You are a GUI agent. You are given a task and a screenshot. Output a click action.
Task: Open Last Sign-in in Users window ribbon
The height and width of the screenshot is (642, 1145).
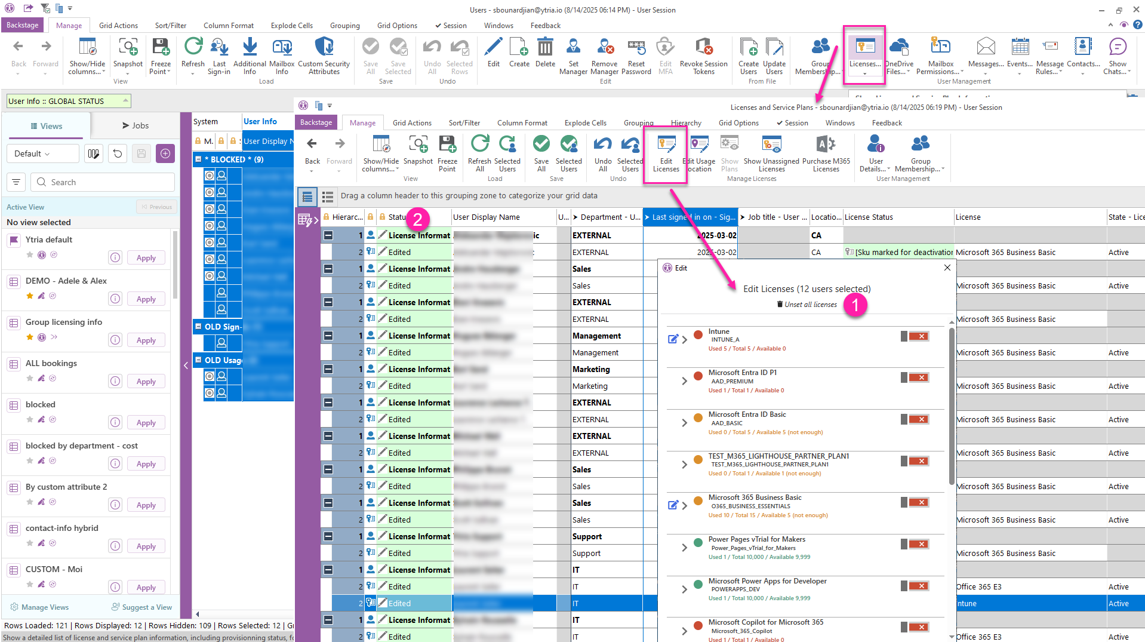[x=219, y=56]
